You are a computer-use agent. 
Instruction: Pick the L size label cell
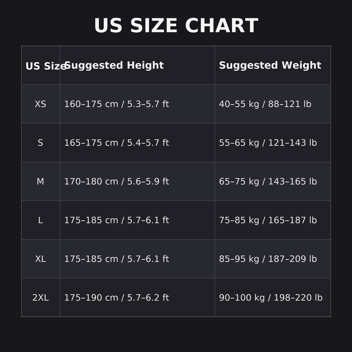pos(40,220)
